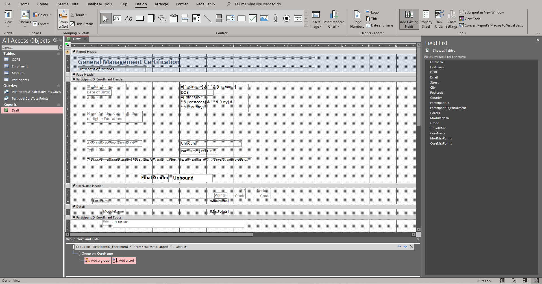Select the Line drawing control
The height and width of the screenshot is (284, 542).
208,19
